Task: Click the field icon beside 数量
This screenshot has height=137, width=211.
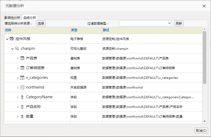Action: coord(22,117)
